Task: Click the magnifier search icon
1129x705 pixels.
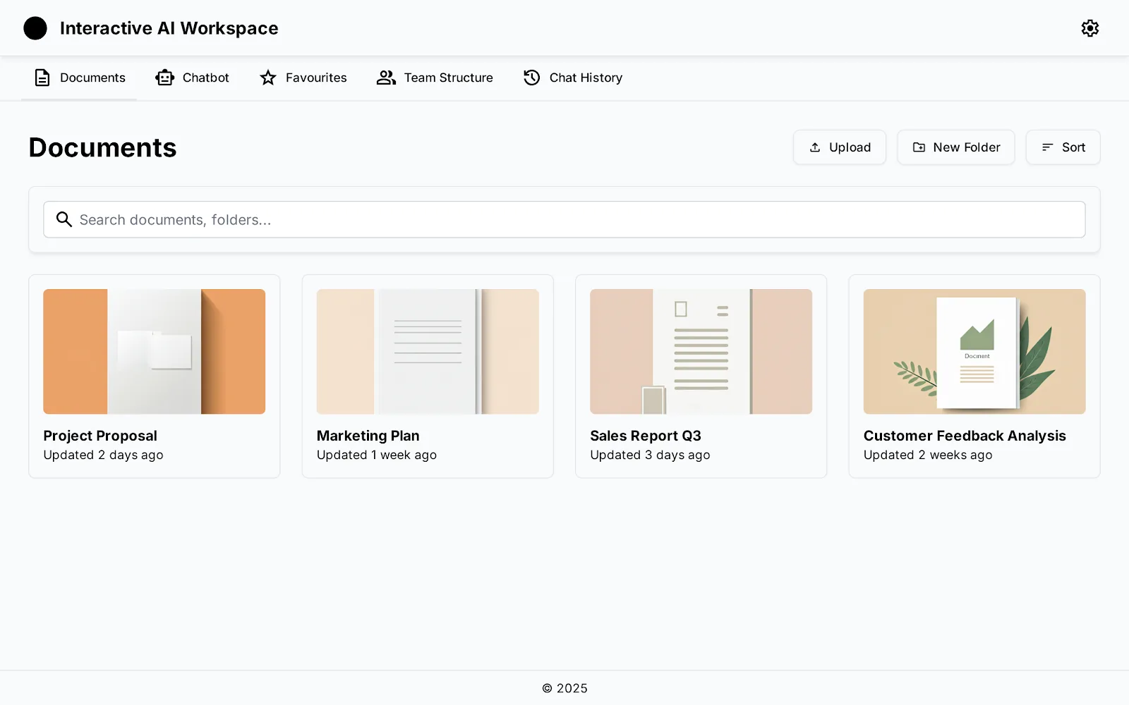Action: point(64,219)
